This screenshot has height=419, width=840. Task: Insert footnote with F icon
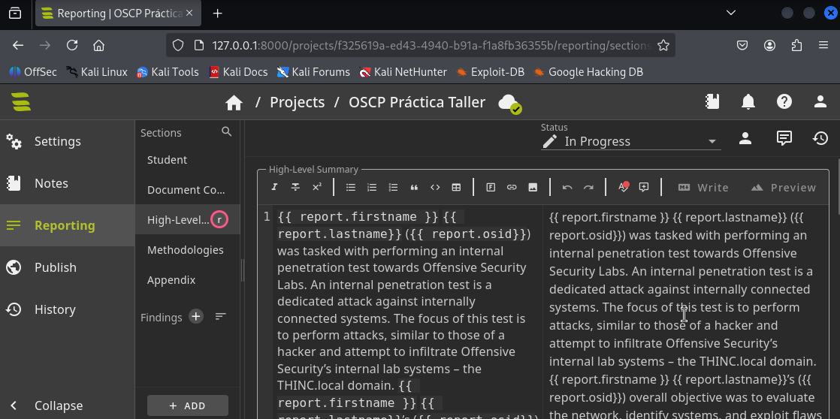tap(490, 187)
